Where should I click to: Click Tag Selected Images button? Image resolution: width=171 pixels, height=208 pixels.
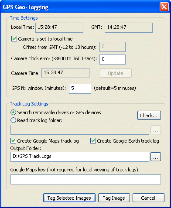[69, 198]
